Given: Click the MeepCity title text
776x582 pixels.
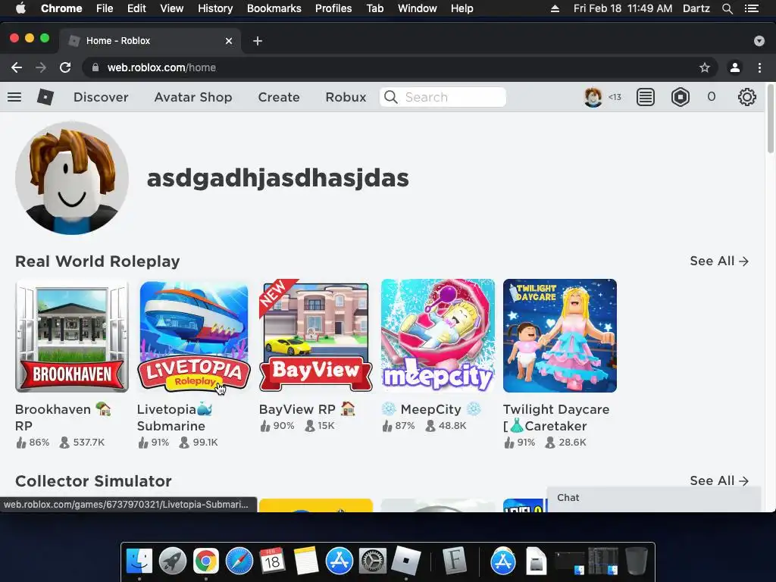Looking at the screenshot, I should pos(431,409).
